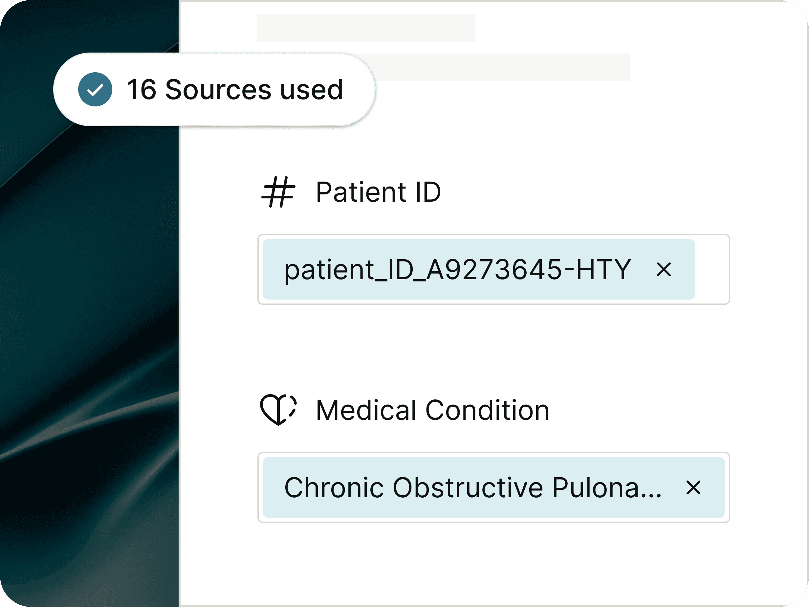Remove the patient_ID_A9273645-HTY tag
809x607 pixels.
[664, 270]
